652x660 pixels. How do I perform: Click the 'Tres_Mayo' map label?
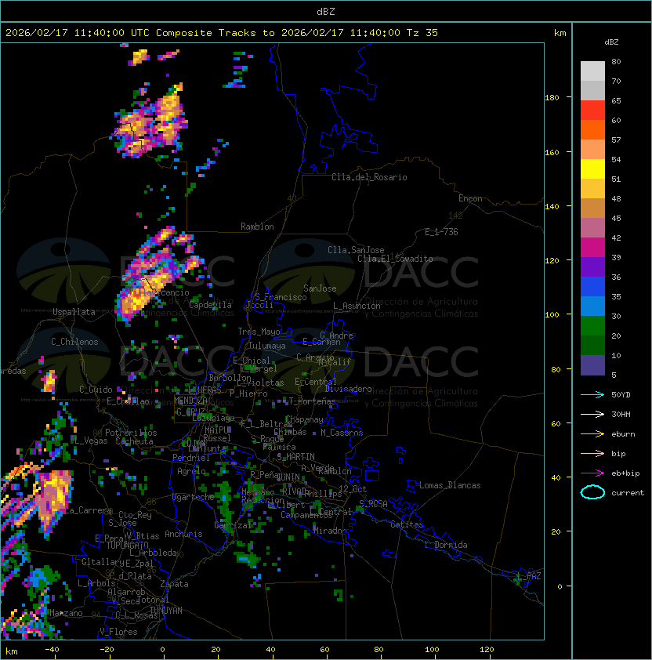point(259,332)
